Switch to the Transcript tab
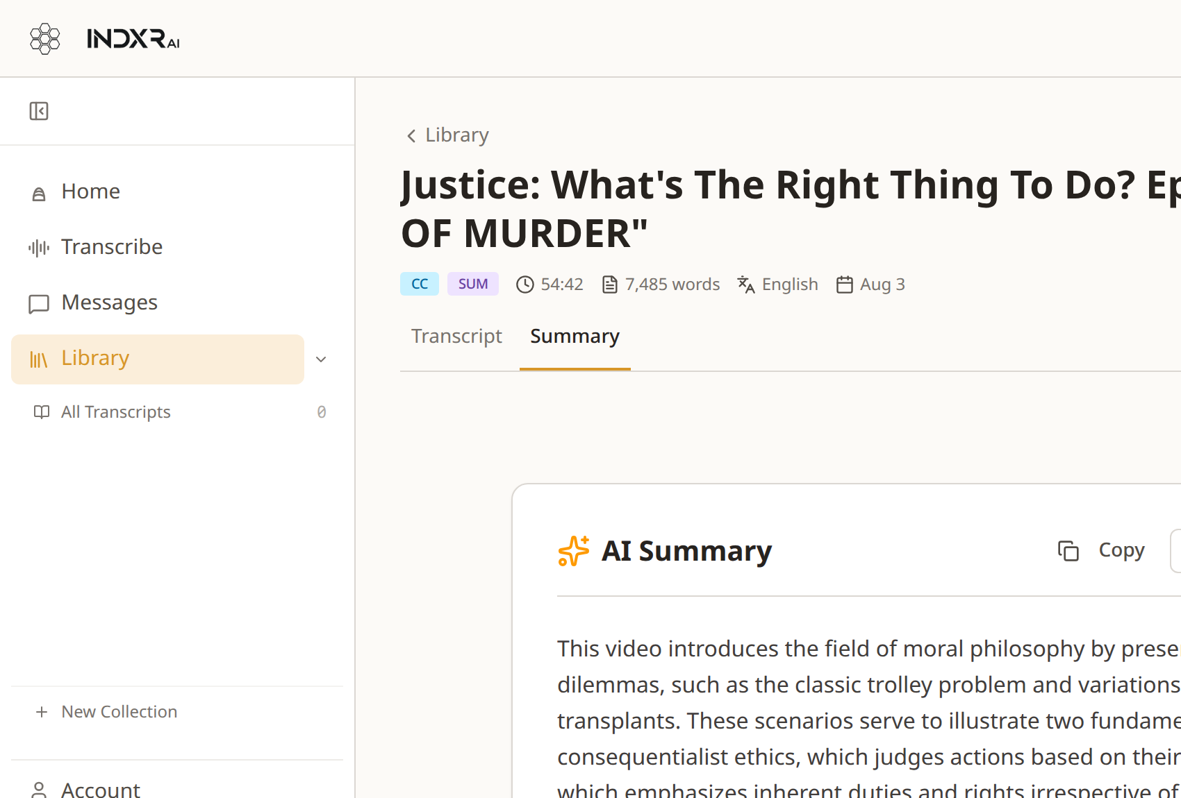1181x798 pixels. pyautogui.click(x=456, y=336)
